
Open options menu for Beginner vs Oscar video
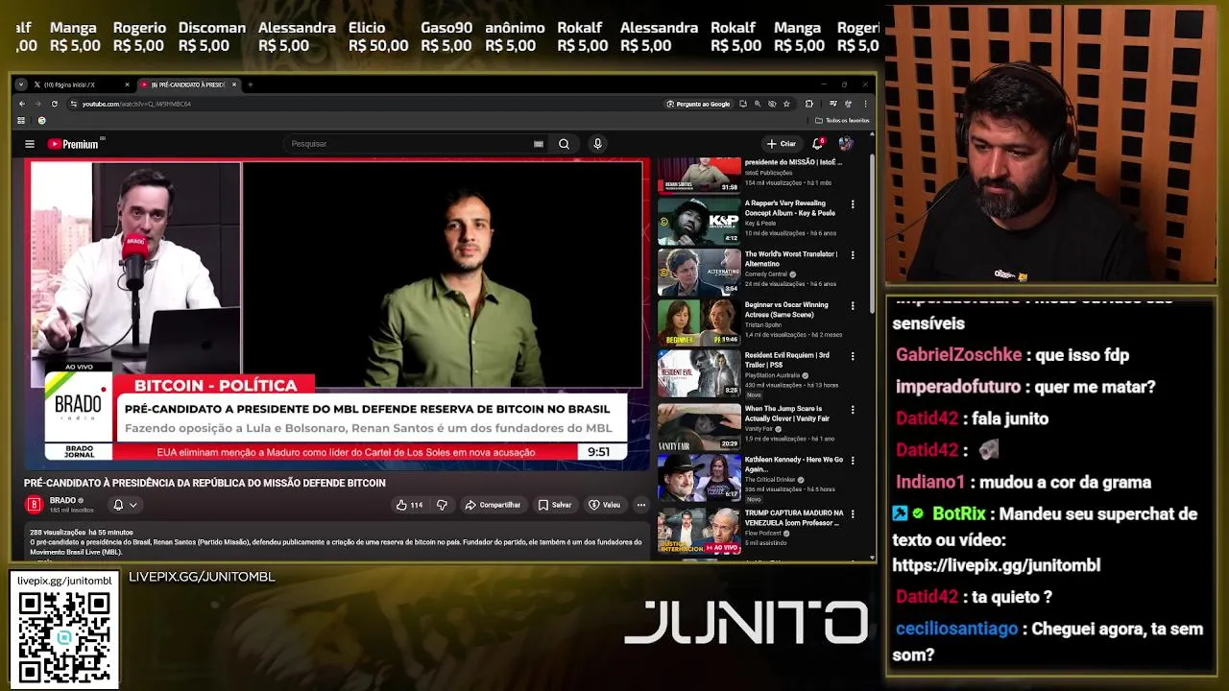(853, 306)
